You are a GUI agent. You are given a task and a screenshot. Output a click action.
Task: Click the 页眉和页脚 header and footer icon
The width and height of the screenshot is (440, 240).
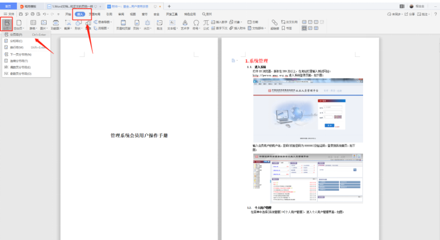[x=123, y=25]
